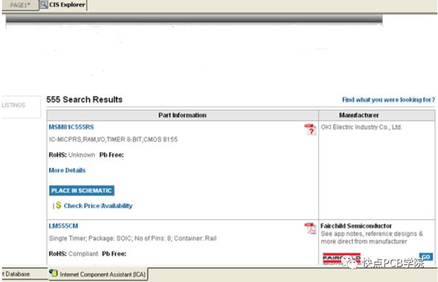Open Check Price/Availability link
Viewport: 438px width, 282px height.
pos(98,206)
